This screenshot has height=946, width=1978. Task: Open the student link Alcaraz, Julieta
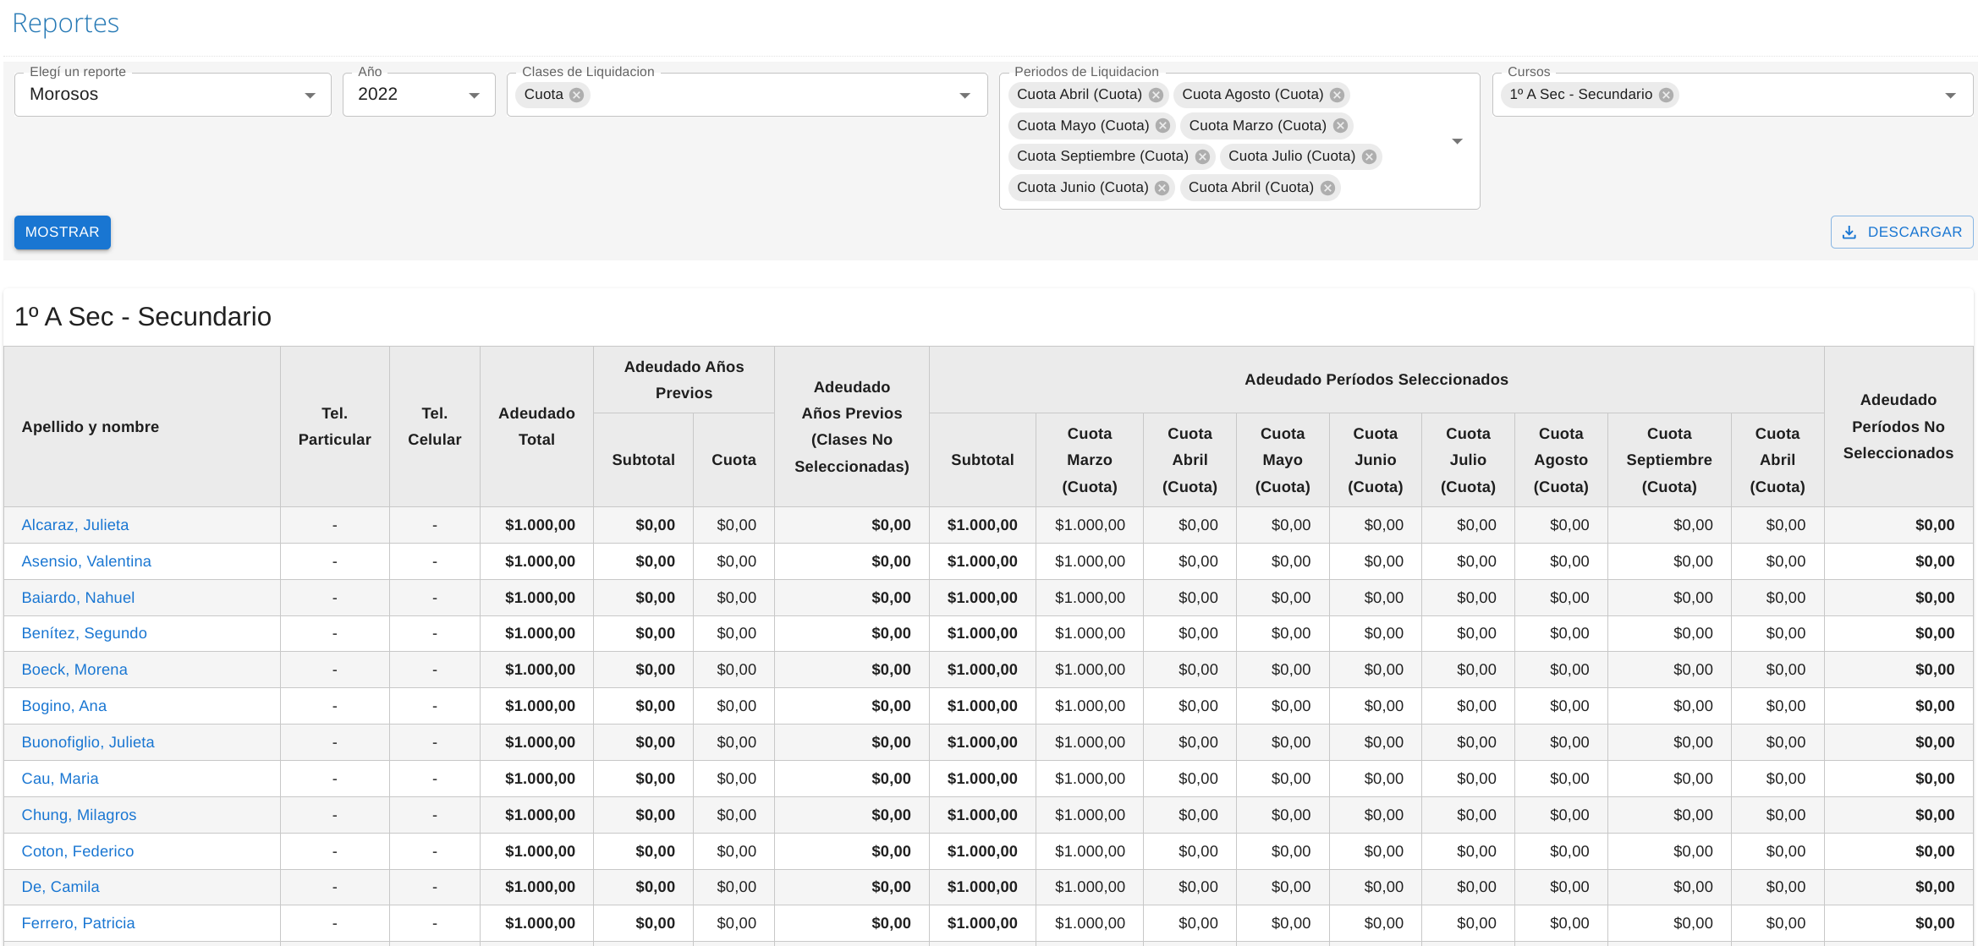pos(75,525)
